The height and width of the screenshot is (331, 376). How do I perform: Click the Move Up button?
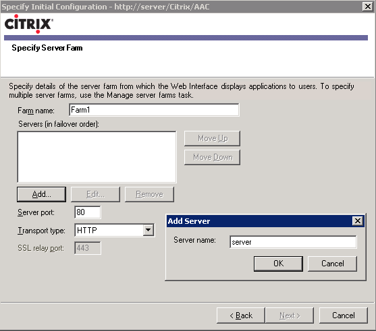point(212,138)
